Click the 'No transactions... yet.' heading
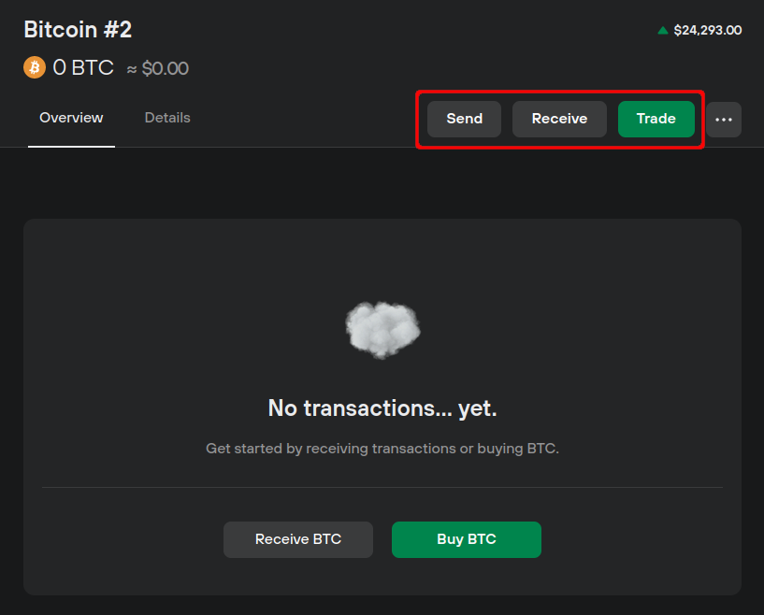The image size is (764, 615). click(382, 408)
